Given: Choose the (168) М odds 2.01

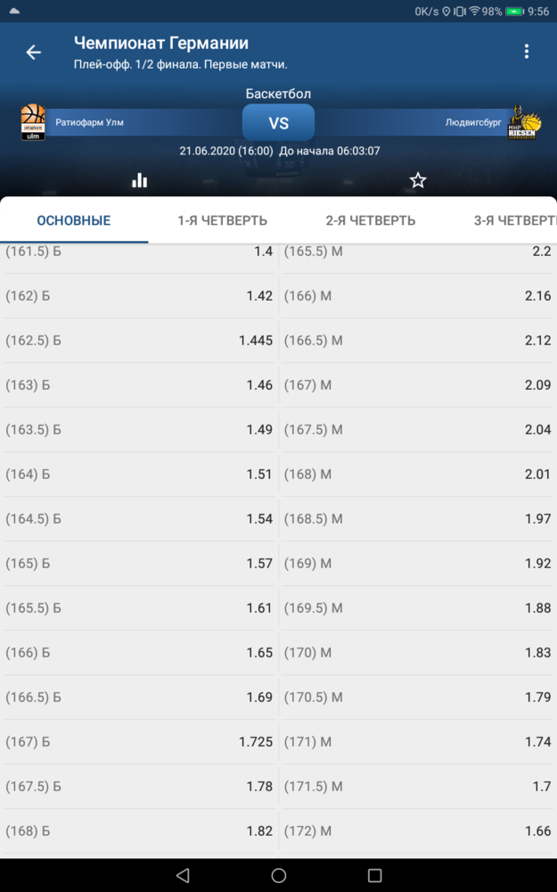Looking at the screenshot, I should pos(418,474).
